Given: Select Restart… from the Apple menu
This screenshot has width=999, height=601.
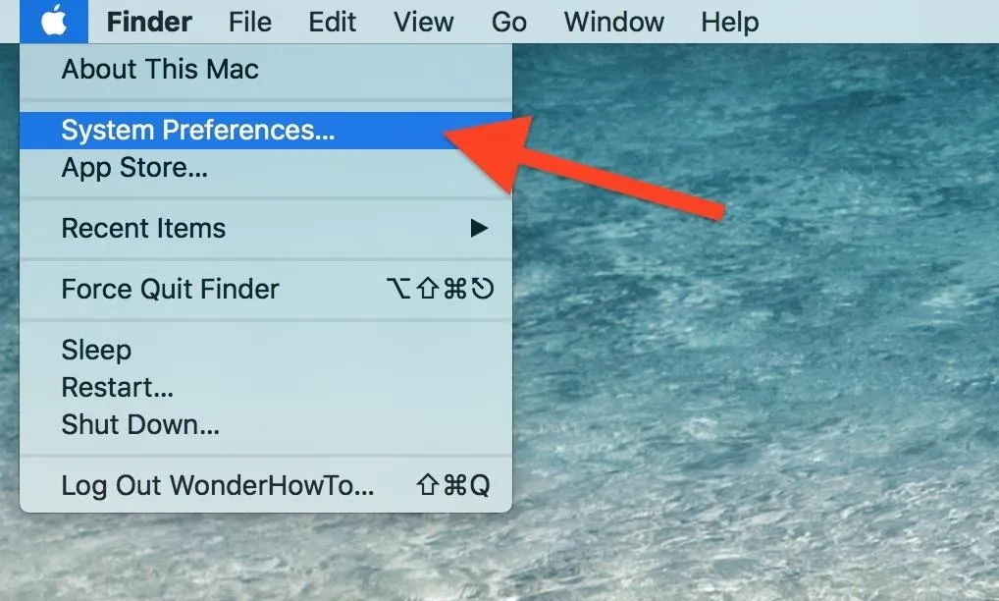Looking at the screenshot, I should (266, 388).
